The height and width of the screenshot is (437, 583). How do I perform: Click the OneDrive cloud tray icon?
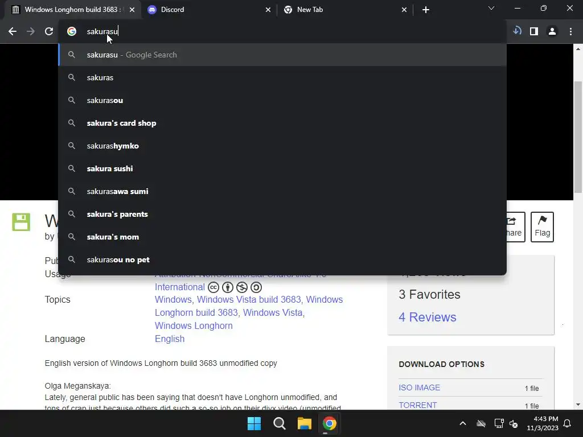pos(481,423)
